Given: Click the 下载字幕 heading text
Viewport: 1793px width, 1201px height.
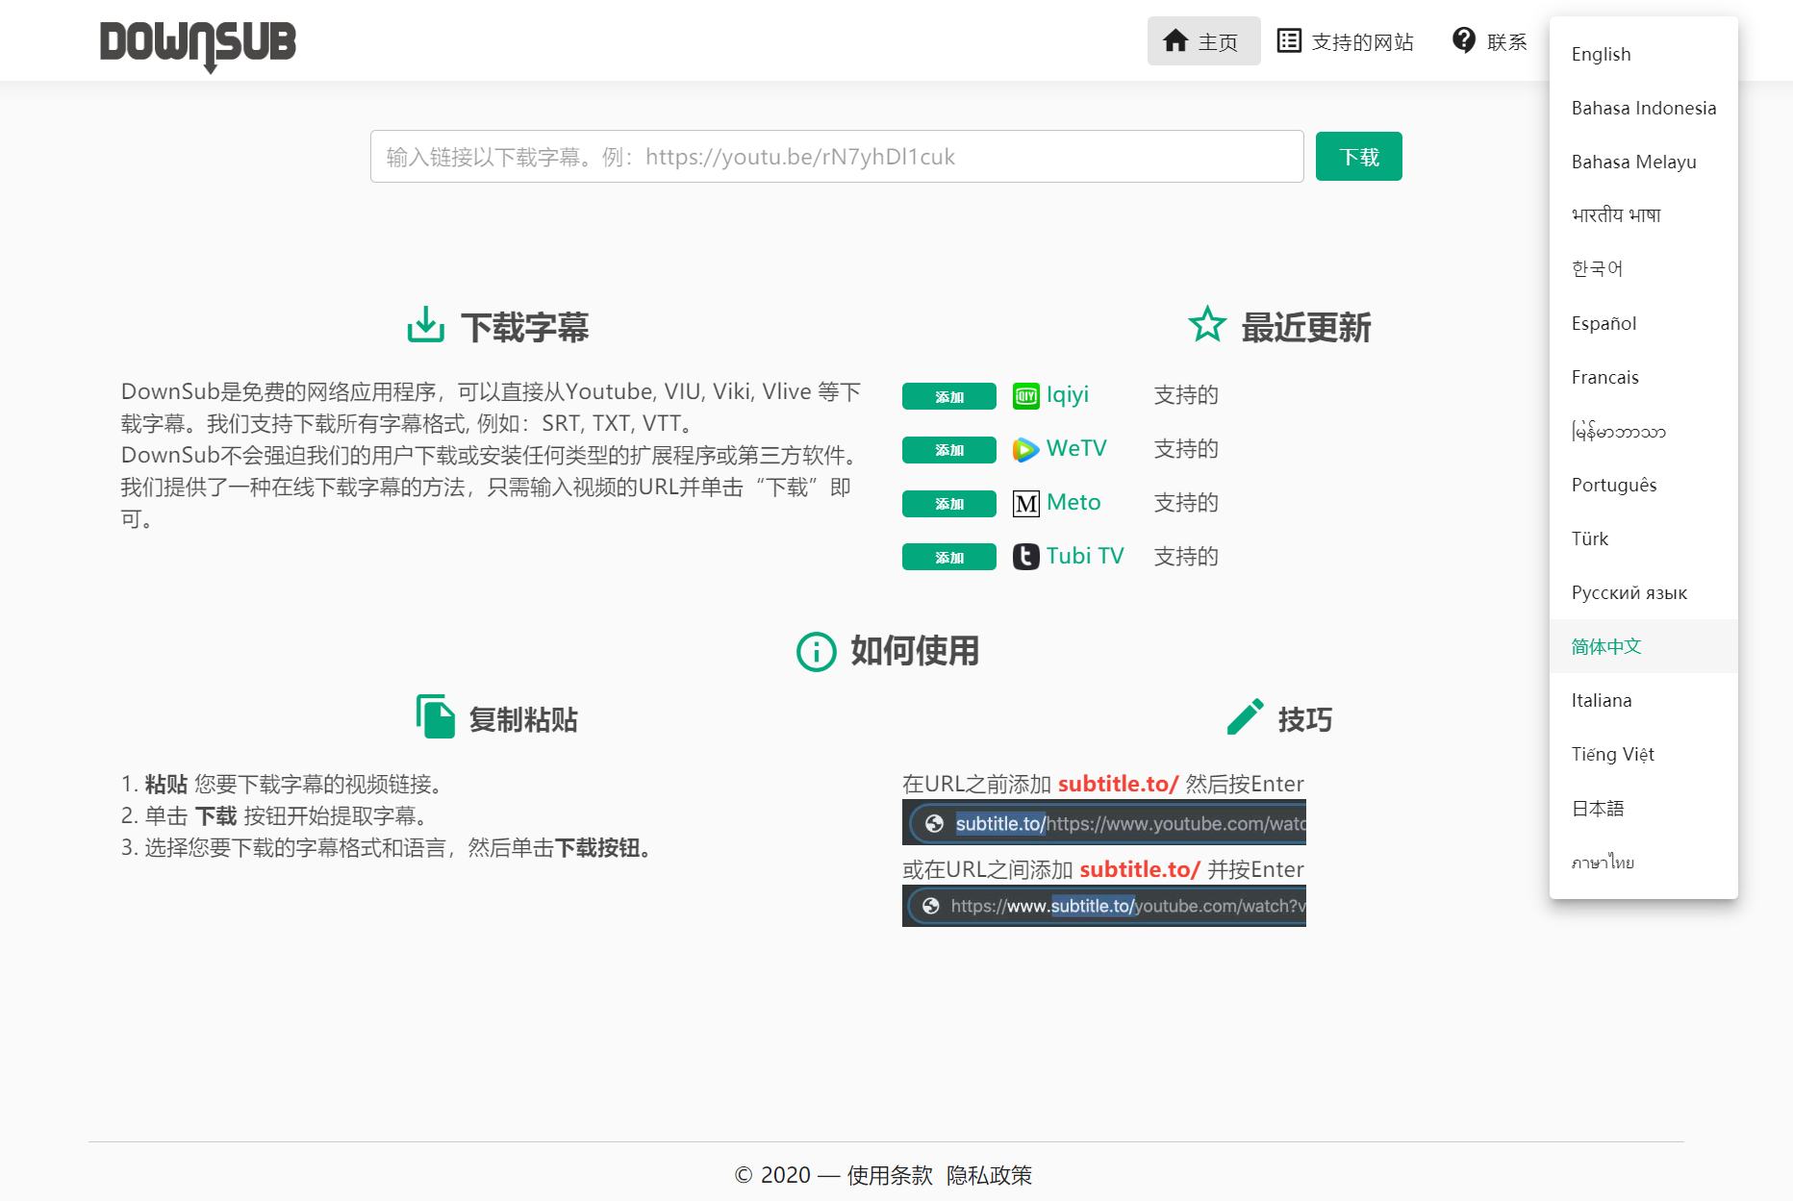Looking at the screenshot, I should tap(525, 327).
